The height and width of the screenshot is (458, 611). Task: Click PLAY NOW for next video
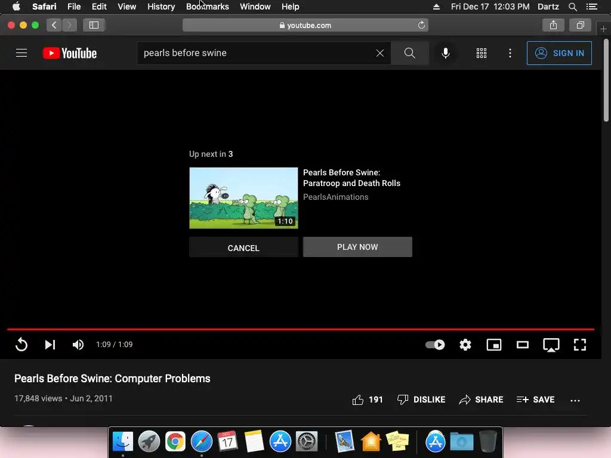[x=357, y=247]
